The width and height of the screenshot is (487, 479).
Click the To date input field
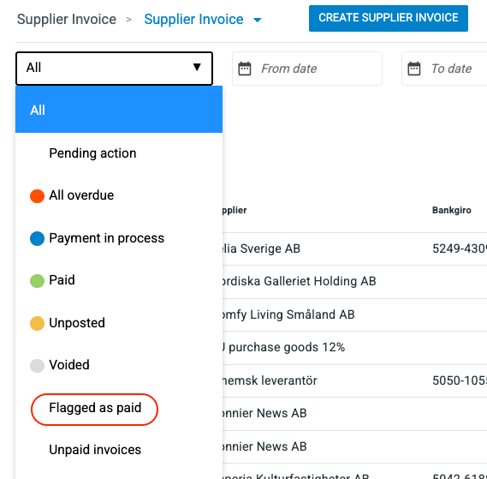click(444, 69)
